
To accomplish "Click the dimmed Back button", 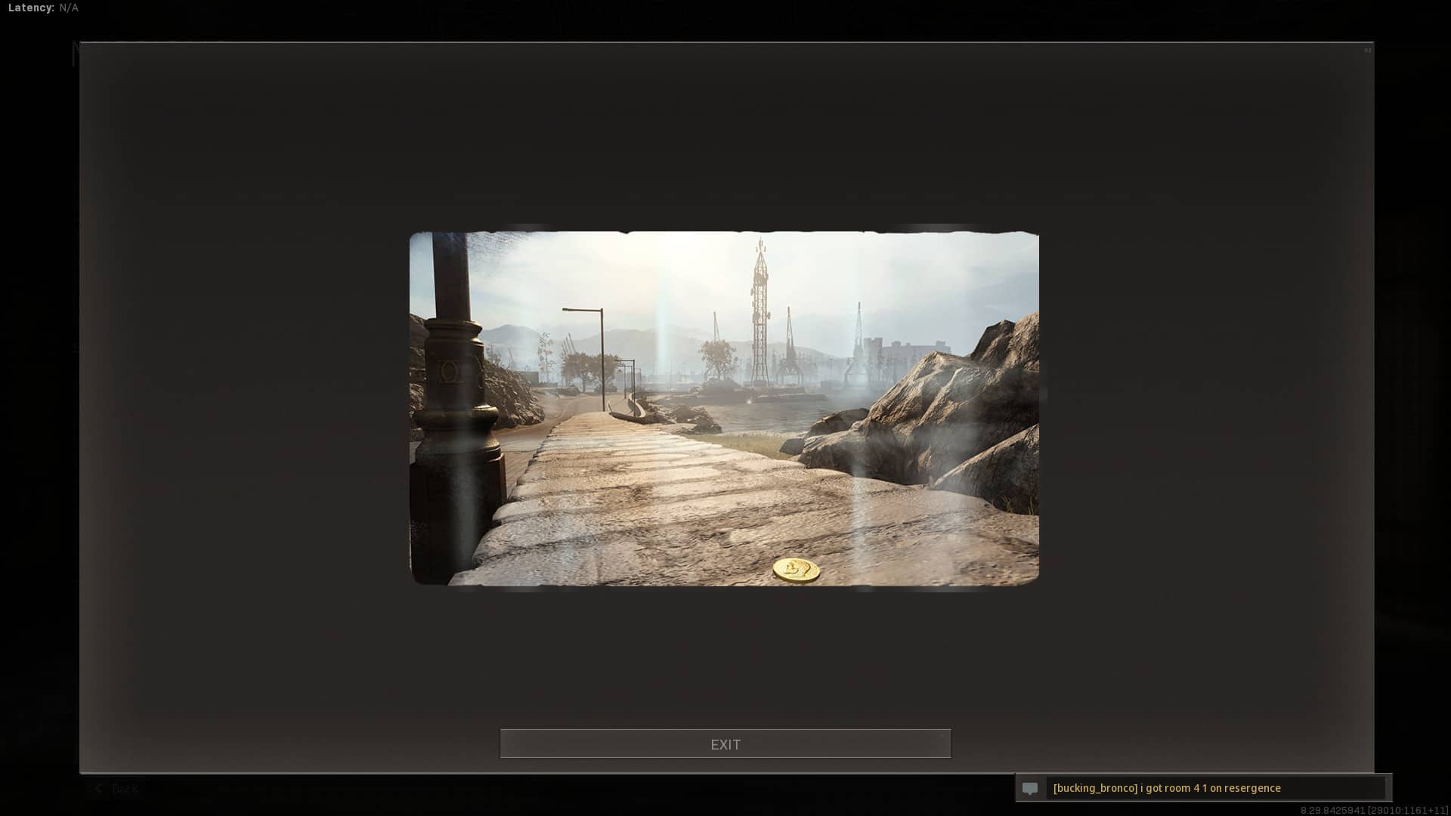I will pos(116,789).
